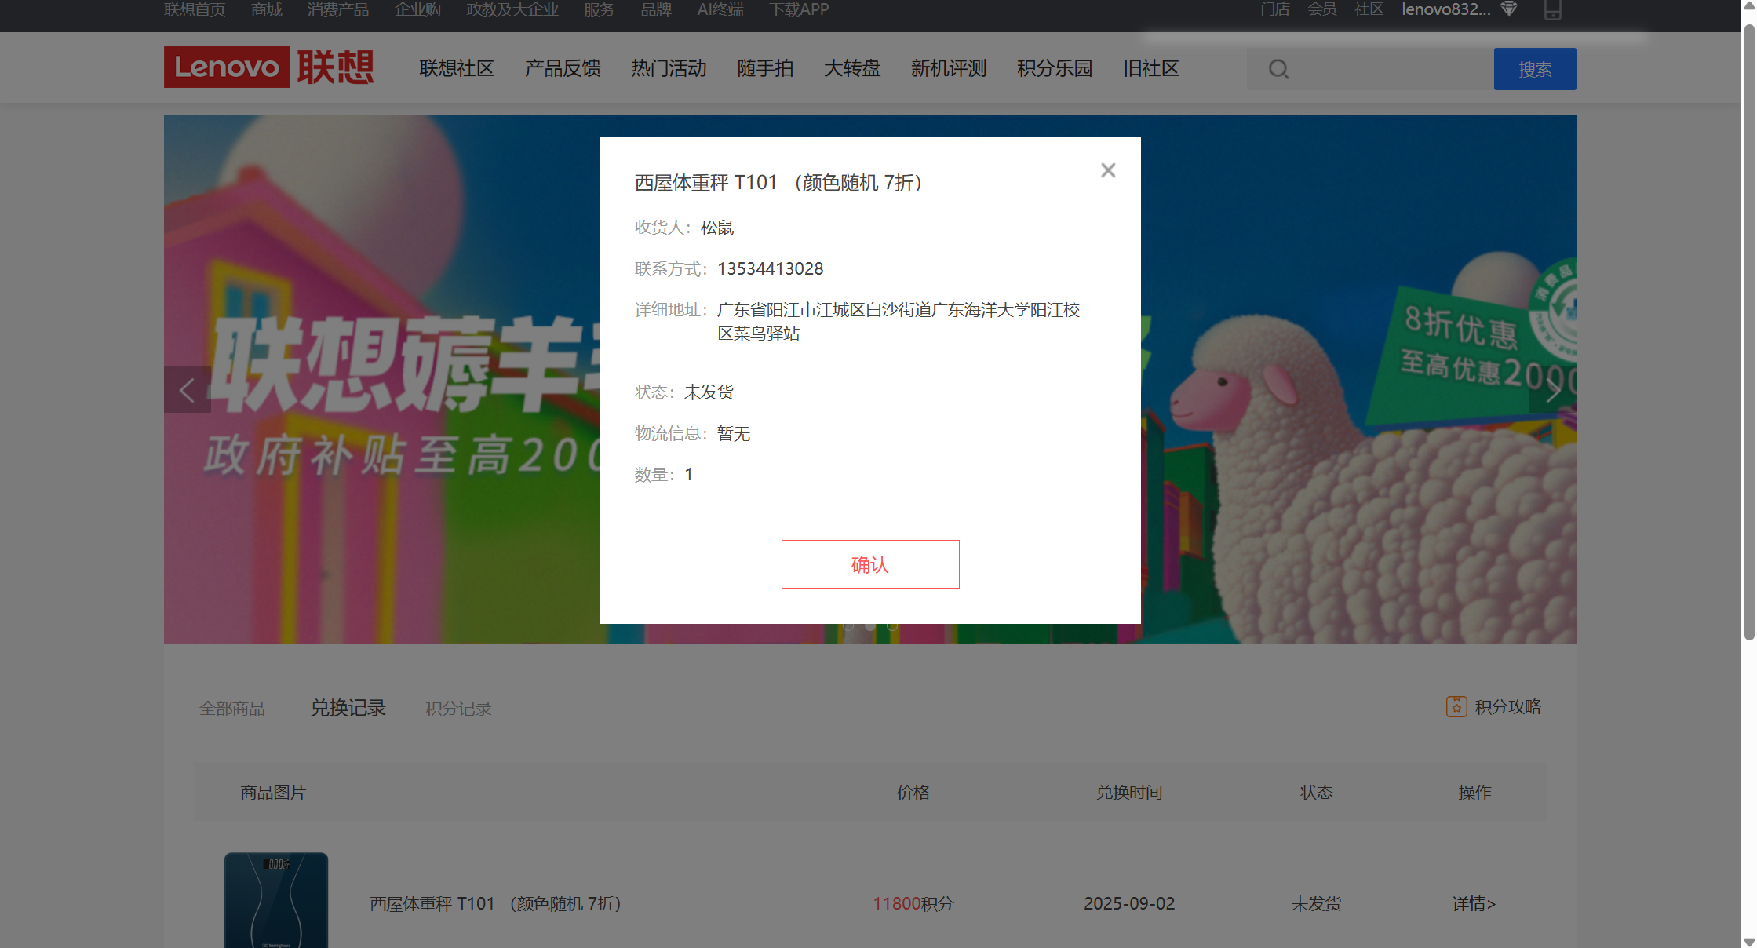Click the blue 搜索 search button
1757x948 pixels.
[1535, 69]
